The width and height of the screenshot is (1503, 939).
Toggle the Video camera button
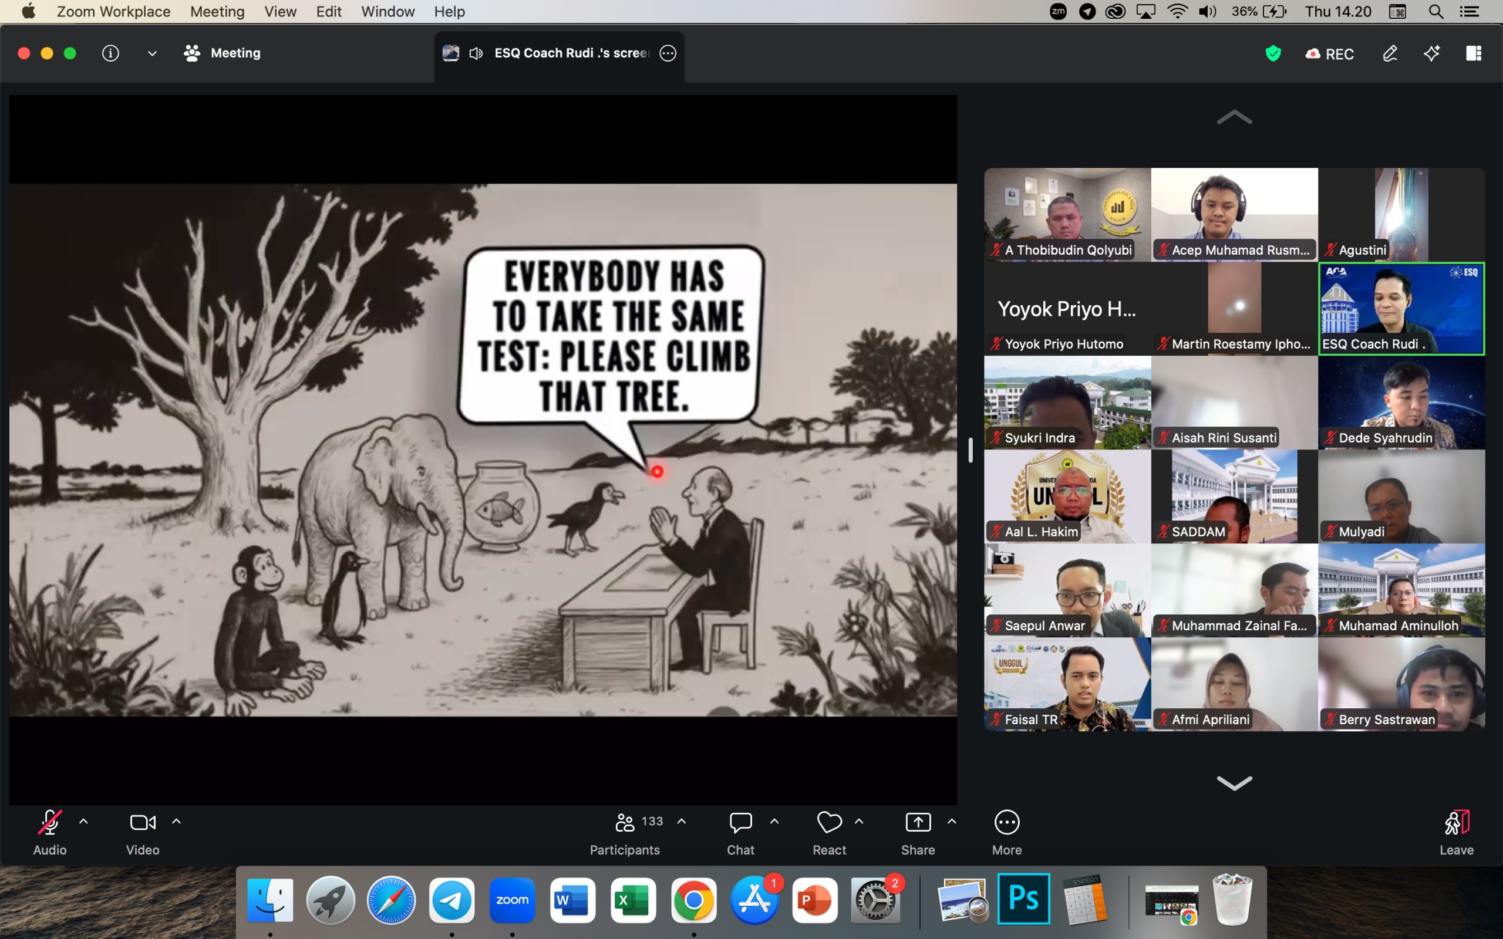pyautogui.click(x=143, y=832)
